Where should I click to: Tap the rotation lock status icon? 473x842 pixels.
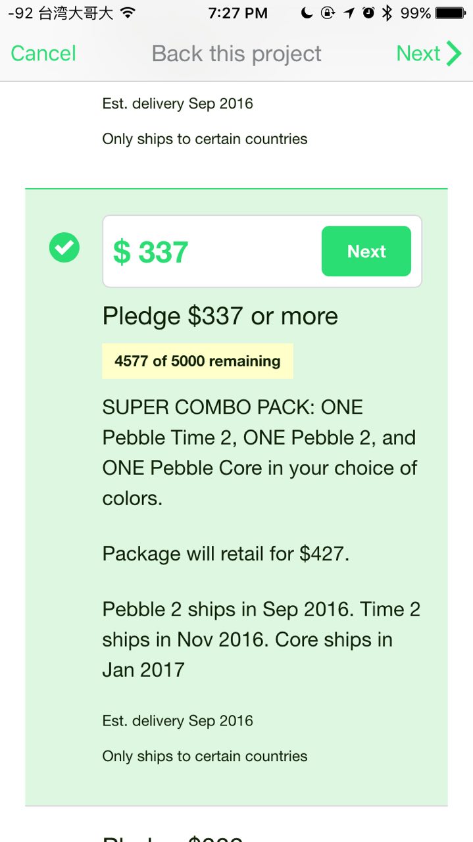328,13
